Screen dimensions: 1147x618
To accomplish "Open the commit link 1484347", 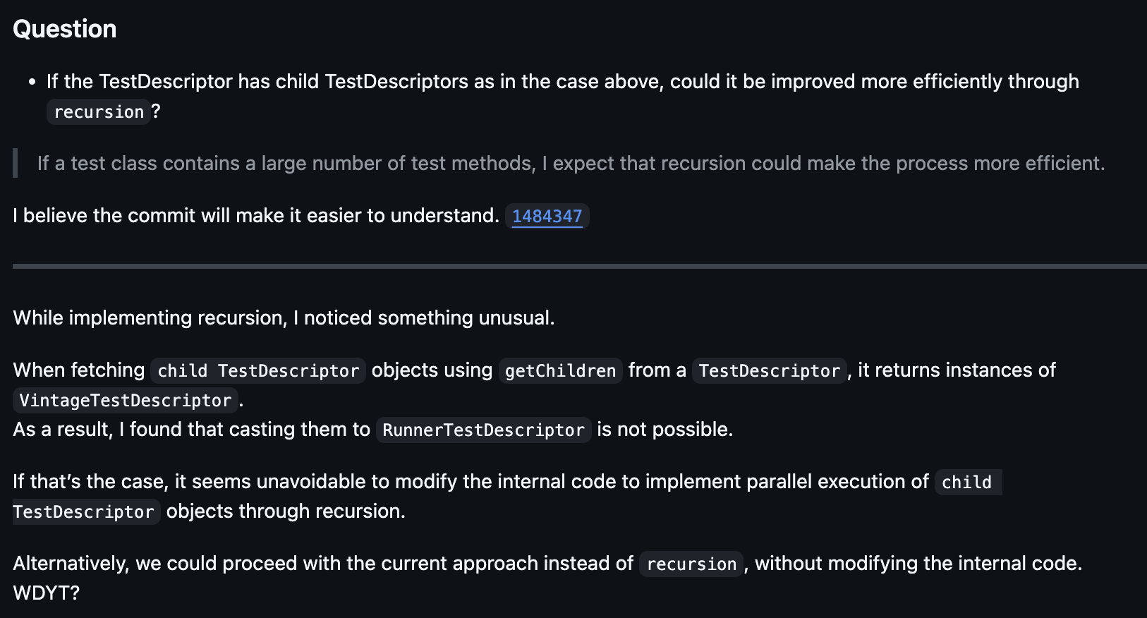I will 547,216.
